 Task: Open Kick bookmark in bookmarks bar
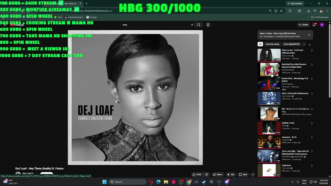coord(58,17)
